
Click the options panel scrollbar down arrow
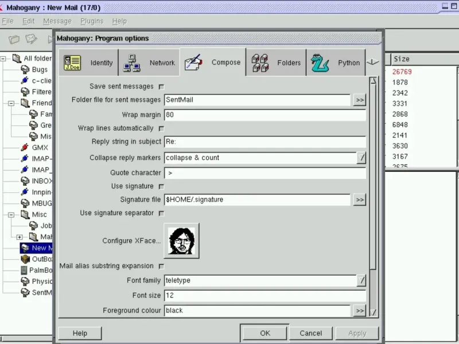pos(373,312)
